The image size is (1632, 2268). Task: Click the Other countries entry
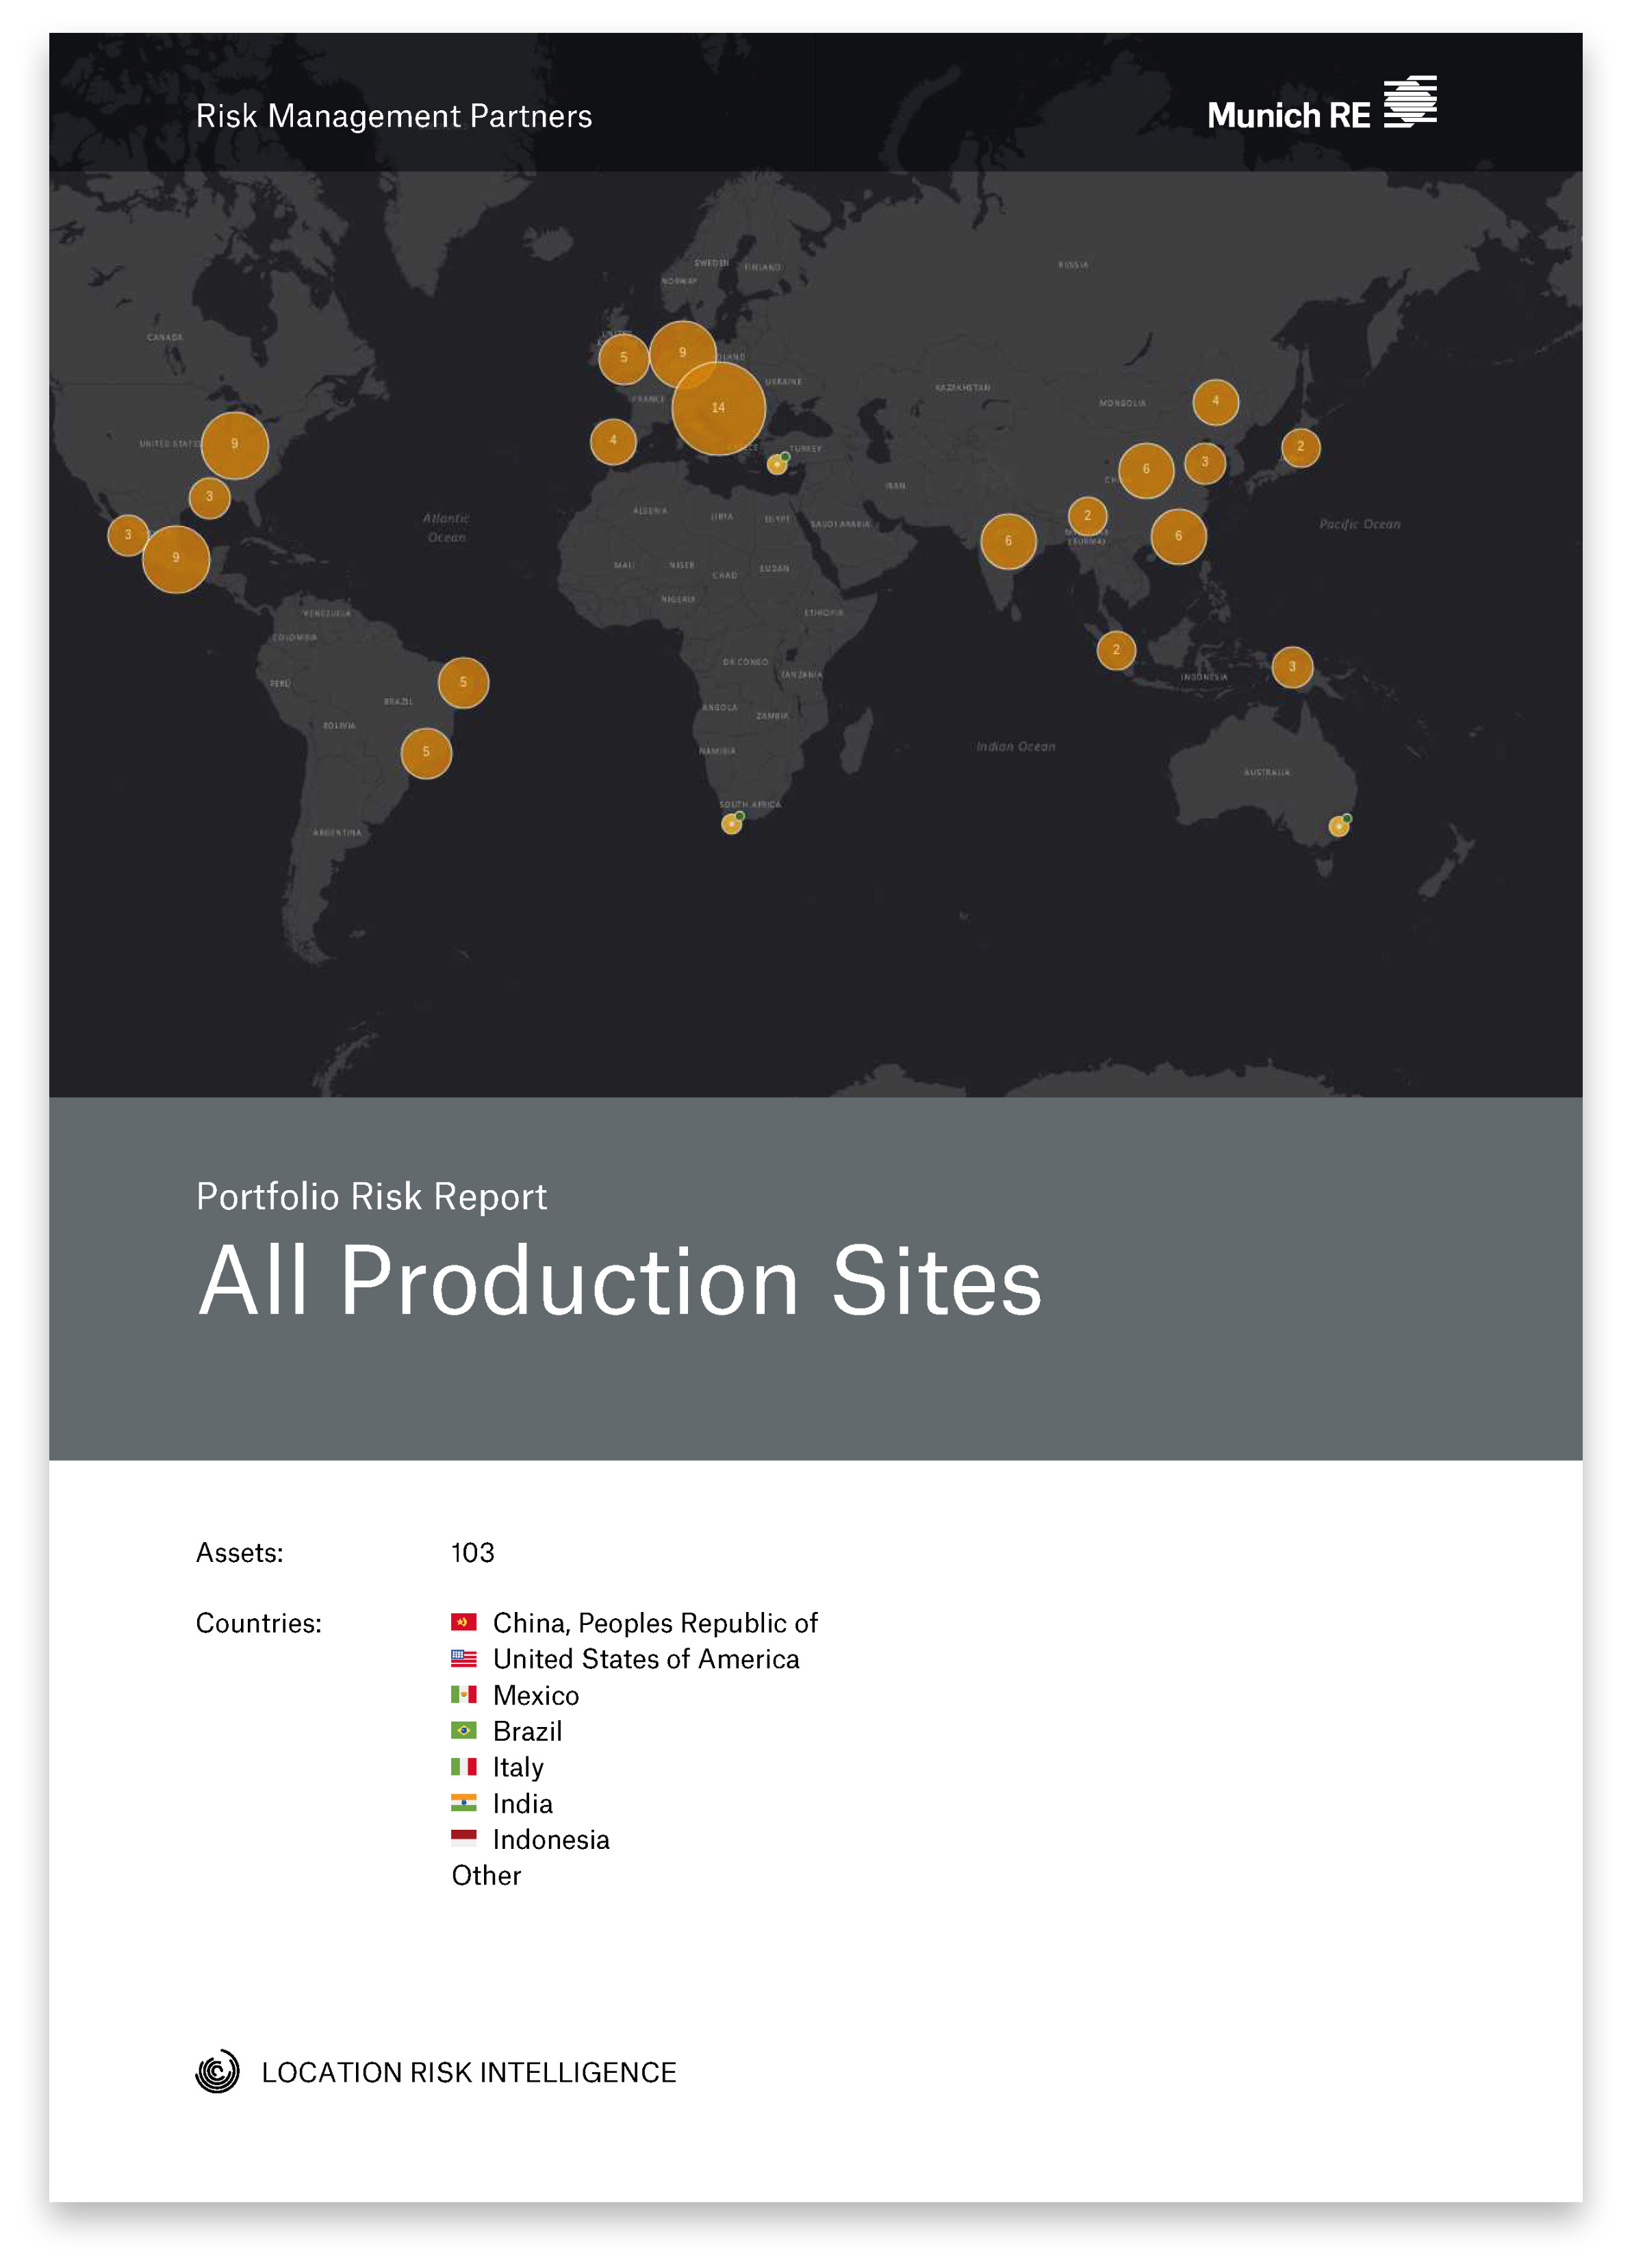486,1875
